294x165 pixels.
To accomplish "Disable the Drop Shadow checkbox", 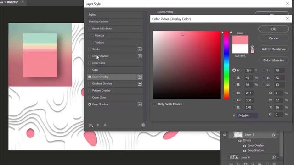I will [90, 104].
